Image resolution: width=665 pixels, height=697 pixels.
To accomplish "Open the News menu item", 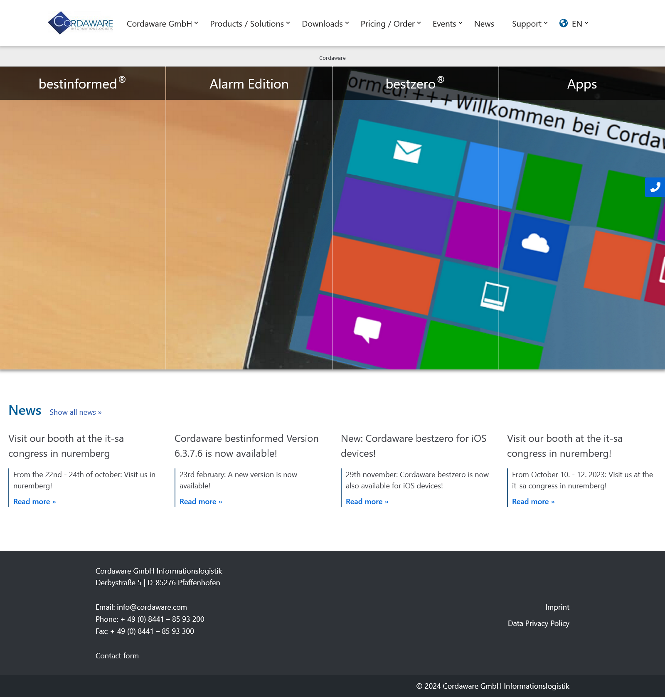I will point(484,24).
